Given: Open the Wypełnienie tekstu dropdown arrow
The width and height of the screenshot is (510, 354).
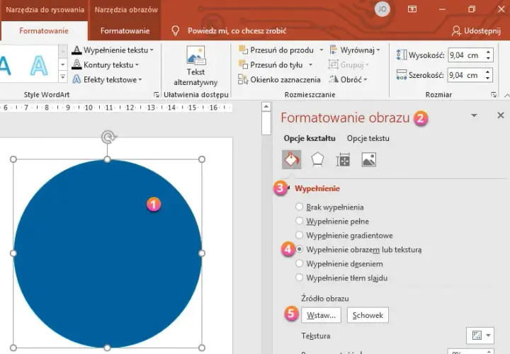Looking at the screenshot, I should coord(152,50).
